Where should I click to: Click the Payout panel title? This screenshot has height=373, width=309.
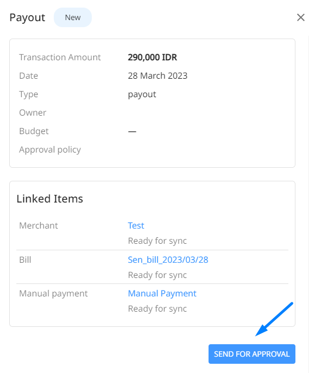click(x=27, y=17)
